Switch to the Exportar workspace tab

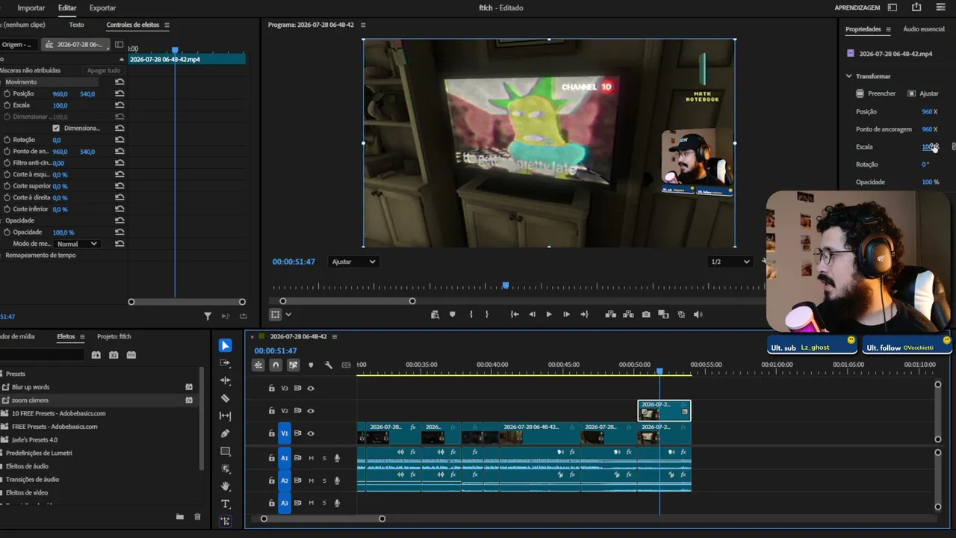pos(102,7)
